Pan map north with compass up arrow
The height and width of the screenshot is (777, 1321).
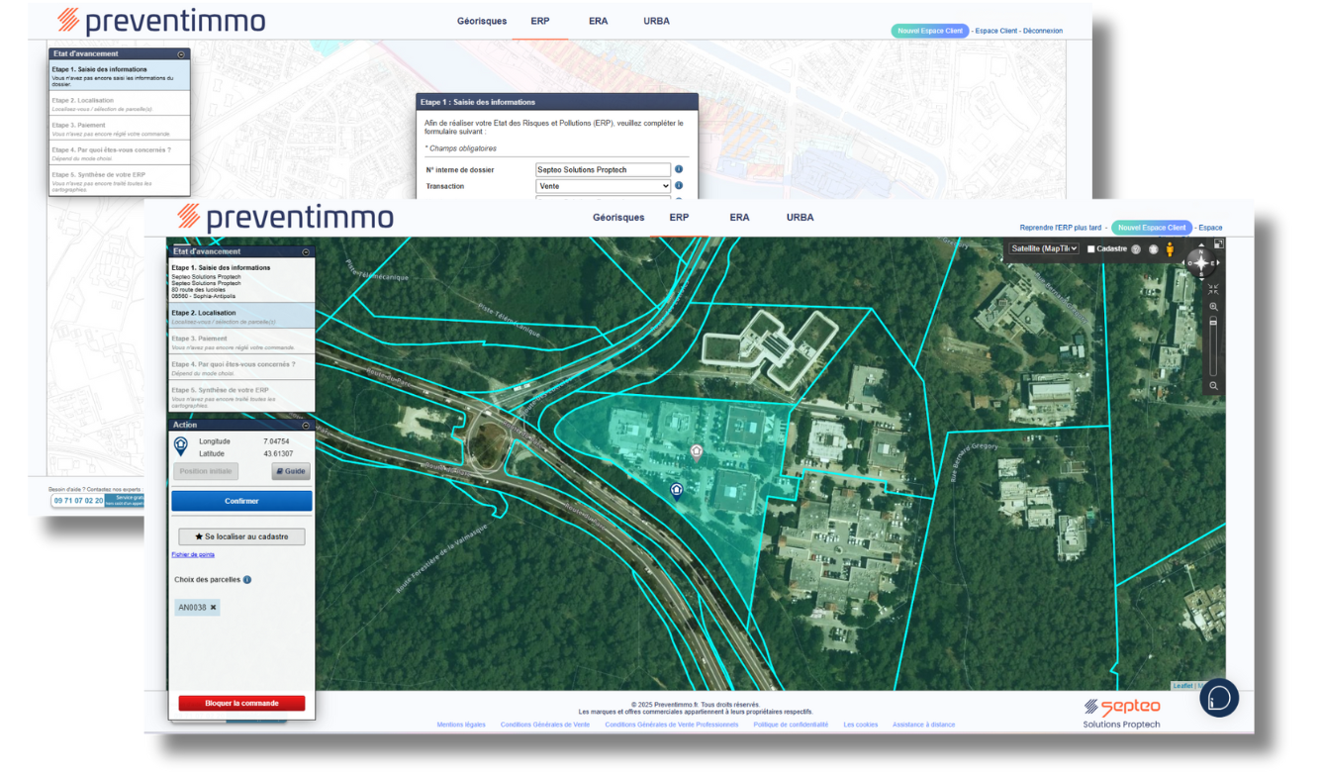pos(1201,246)
